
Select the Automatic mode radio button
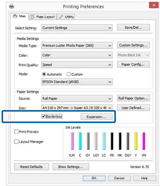point(44,74)
